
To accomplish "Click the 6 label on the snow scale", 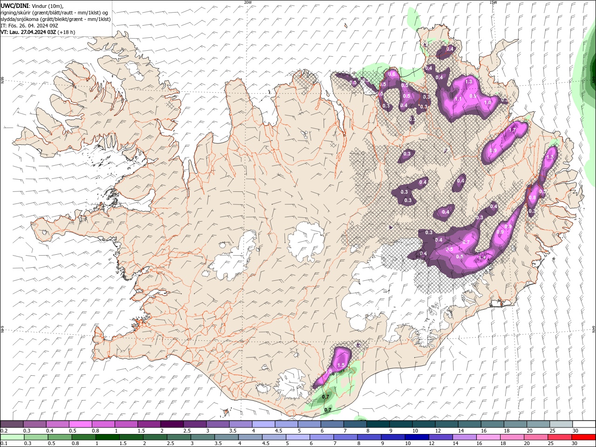I will point(323,431).
